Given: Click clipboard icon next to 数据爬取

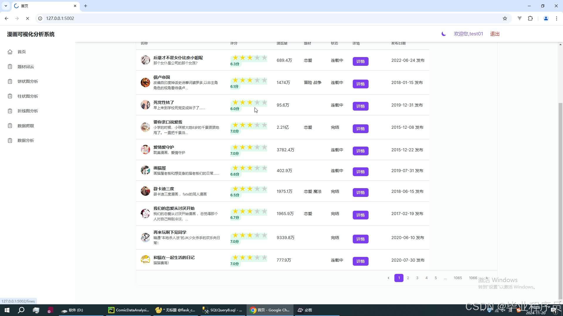Looking at the screenshot, I should click(10, 126).
